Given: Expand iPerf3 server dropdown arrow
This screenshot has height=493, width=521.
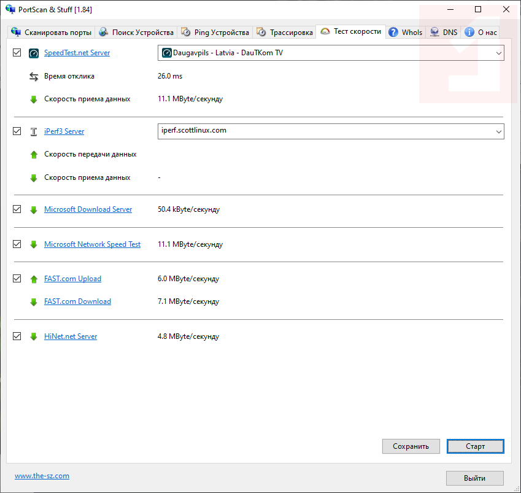Looking at the screenshot, I should pos(498,131).
